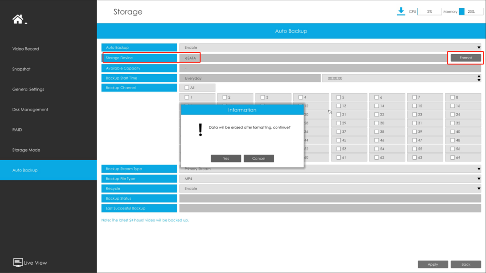Click the CPU usage bar
The height and width of the screenshot is (273, 486).
point(430,11)
